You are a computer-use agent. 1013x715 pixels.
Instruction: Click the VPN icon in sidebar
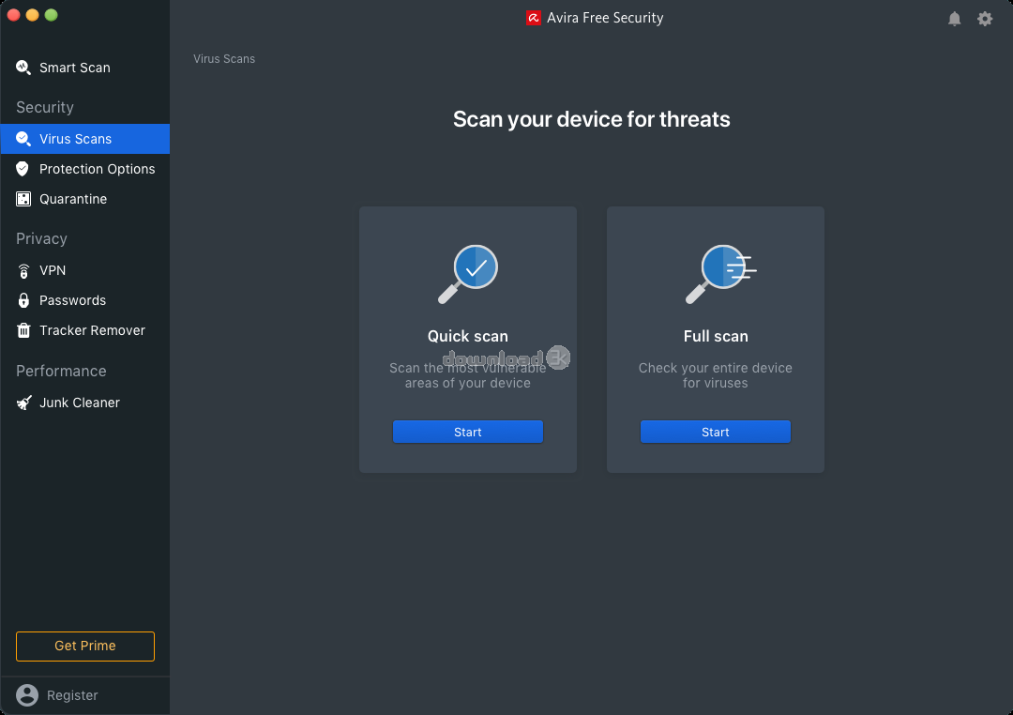point(23,270)
